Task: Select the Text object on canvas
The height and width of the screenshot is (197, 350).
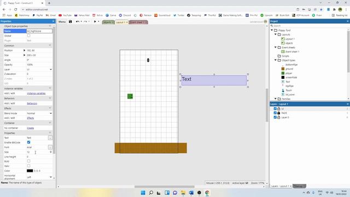Action: tap(214, 80)
